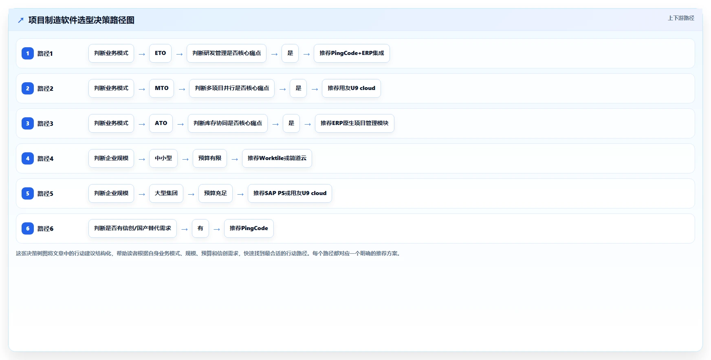Screen dimensions: 711x360
Task: Click the 路径1 row label
Action: [x=45, y=53]
